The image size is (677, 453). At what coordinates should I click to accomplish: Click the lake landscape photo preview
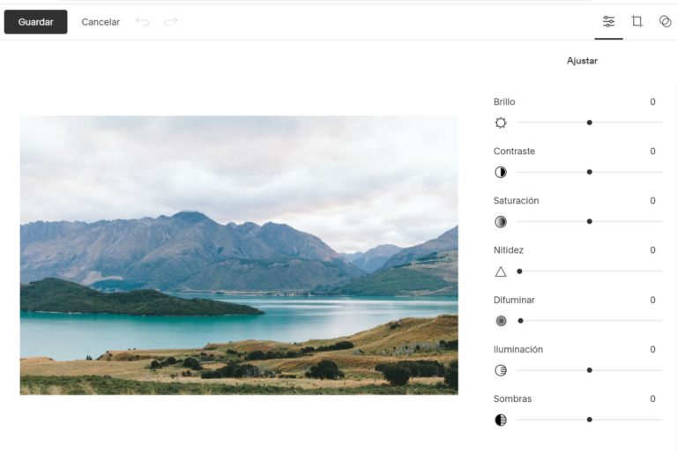239,256
